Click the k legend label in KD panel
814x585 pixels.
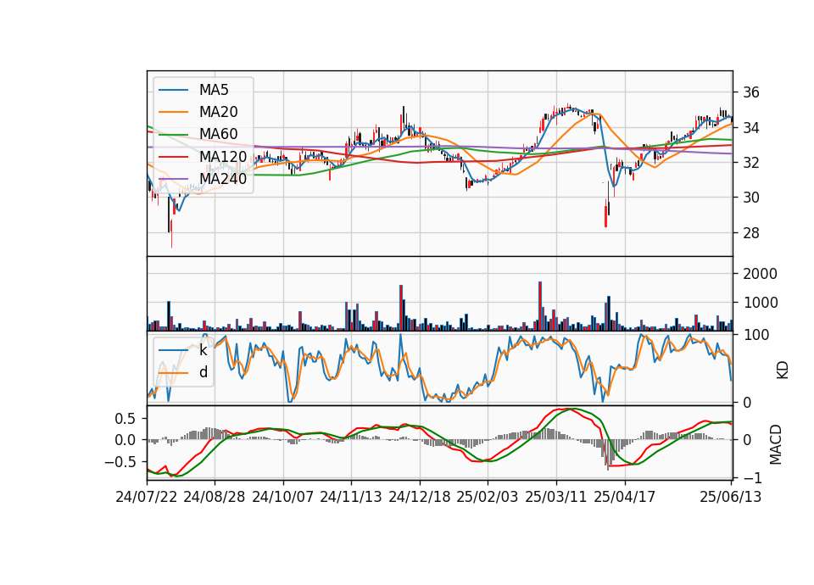(203, 350)
